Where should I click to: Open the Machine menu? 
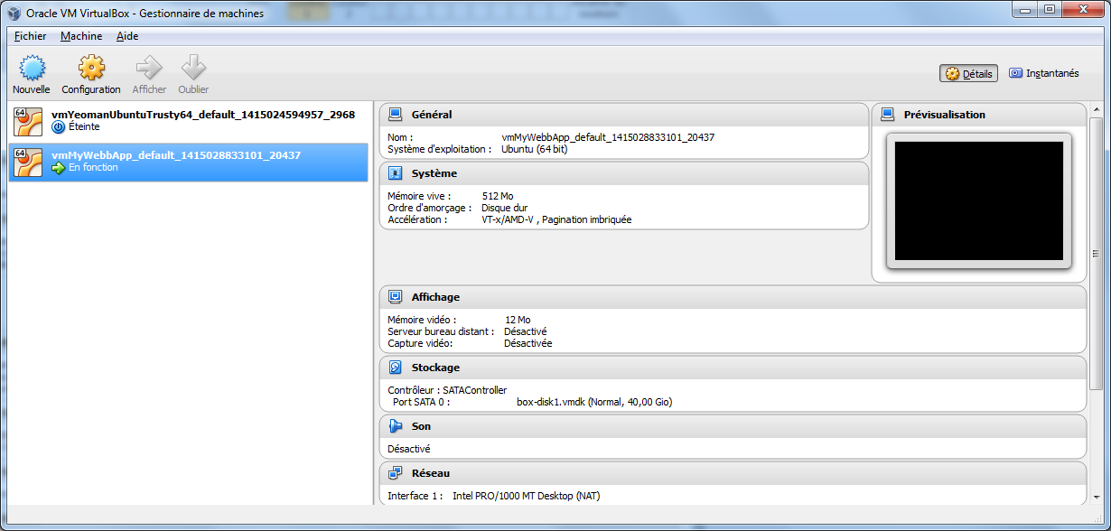[x=81, y=36]
